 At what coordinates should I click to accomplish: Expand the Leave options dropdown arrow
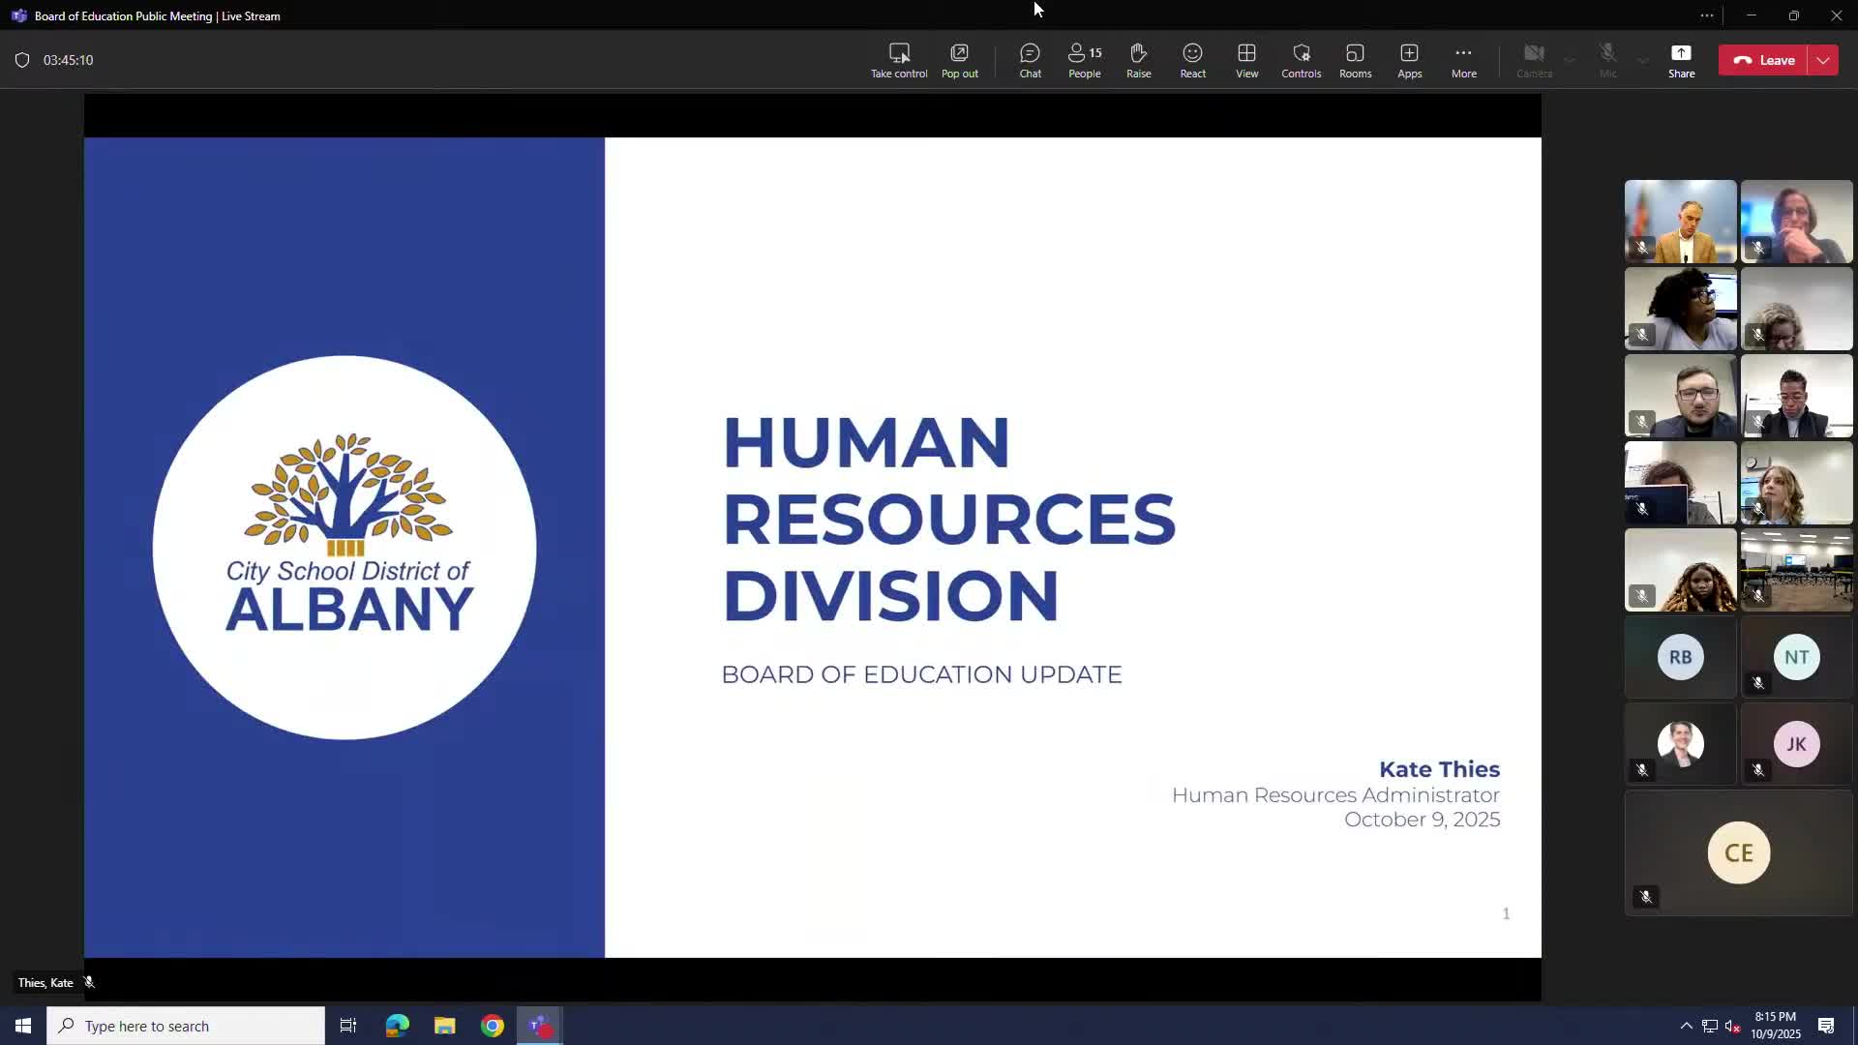tap(1823, 60)
